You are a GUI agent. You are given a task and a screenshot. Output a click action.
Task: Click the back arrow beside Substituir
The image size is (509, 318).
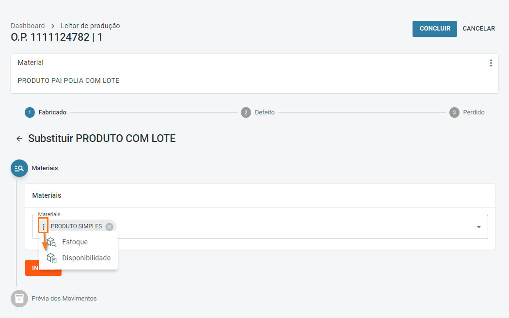pos(19,139)
